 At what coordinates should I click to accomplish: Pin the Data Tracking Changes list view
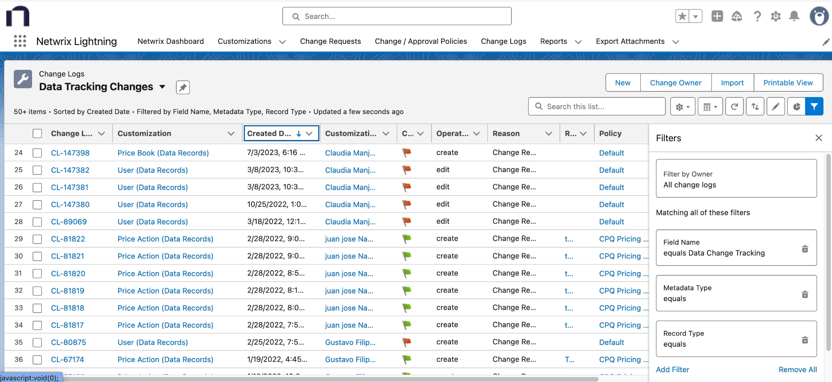(182, 87)
